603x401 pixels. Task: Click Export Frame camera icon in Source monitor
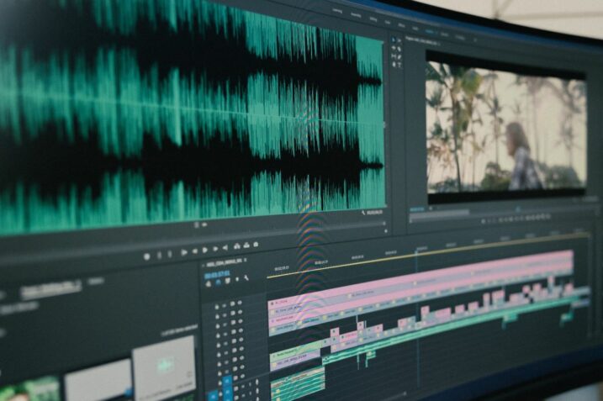click(256, 245)
